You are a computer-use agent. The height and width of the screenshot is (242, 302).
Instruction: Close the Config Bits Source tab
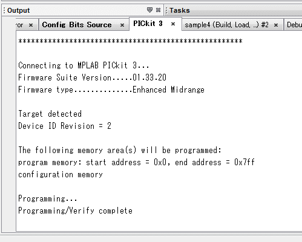click(122, 25)
